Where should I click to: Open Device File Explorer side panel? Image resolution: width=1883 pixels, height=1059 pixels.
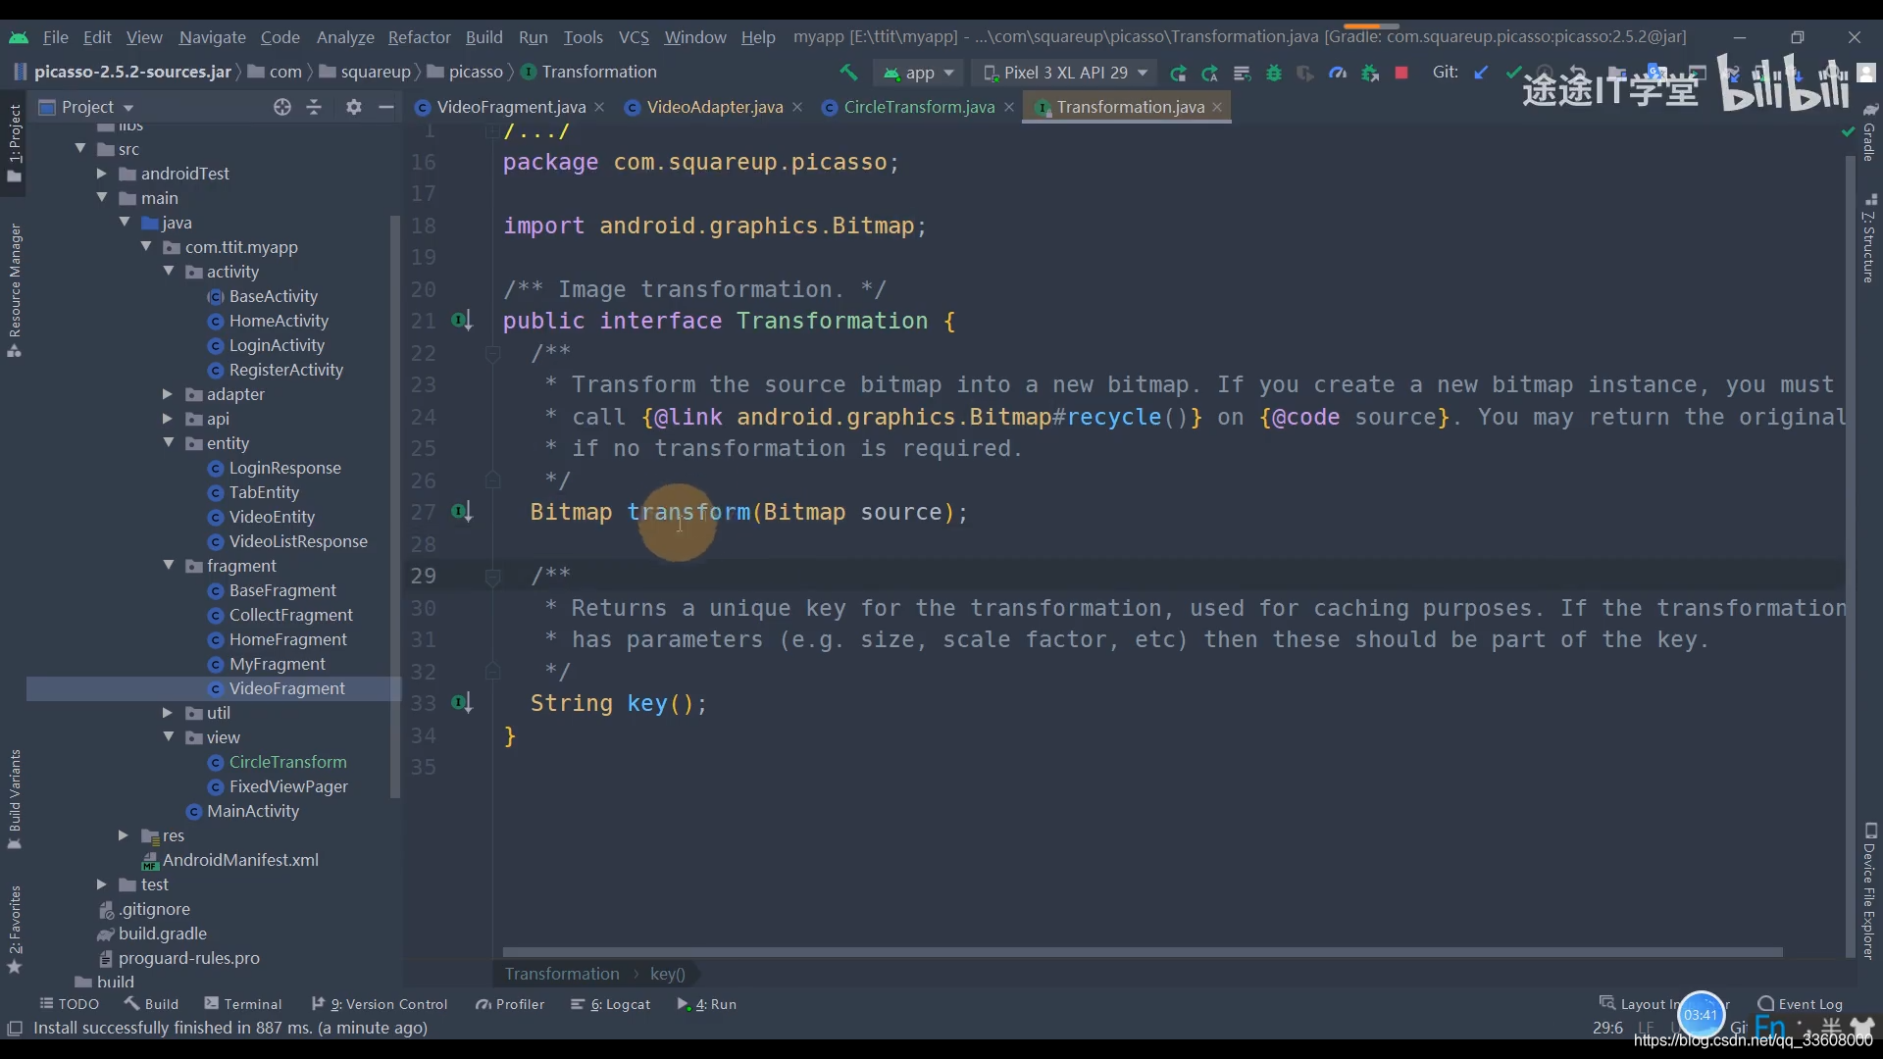click(x=1869, y=890)
